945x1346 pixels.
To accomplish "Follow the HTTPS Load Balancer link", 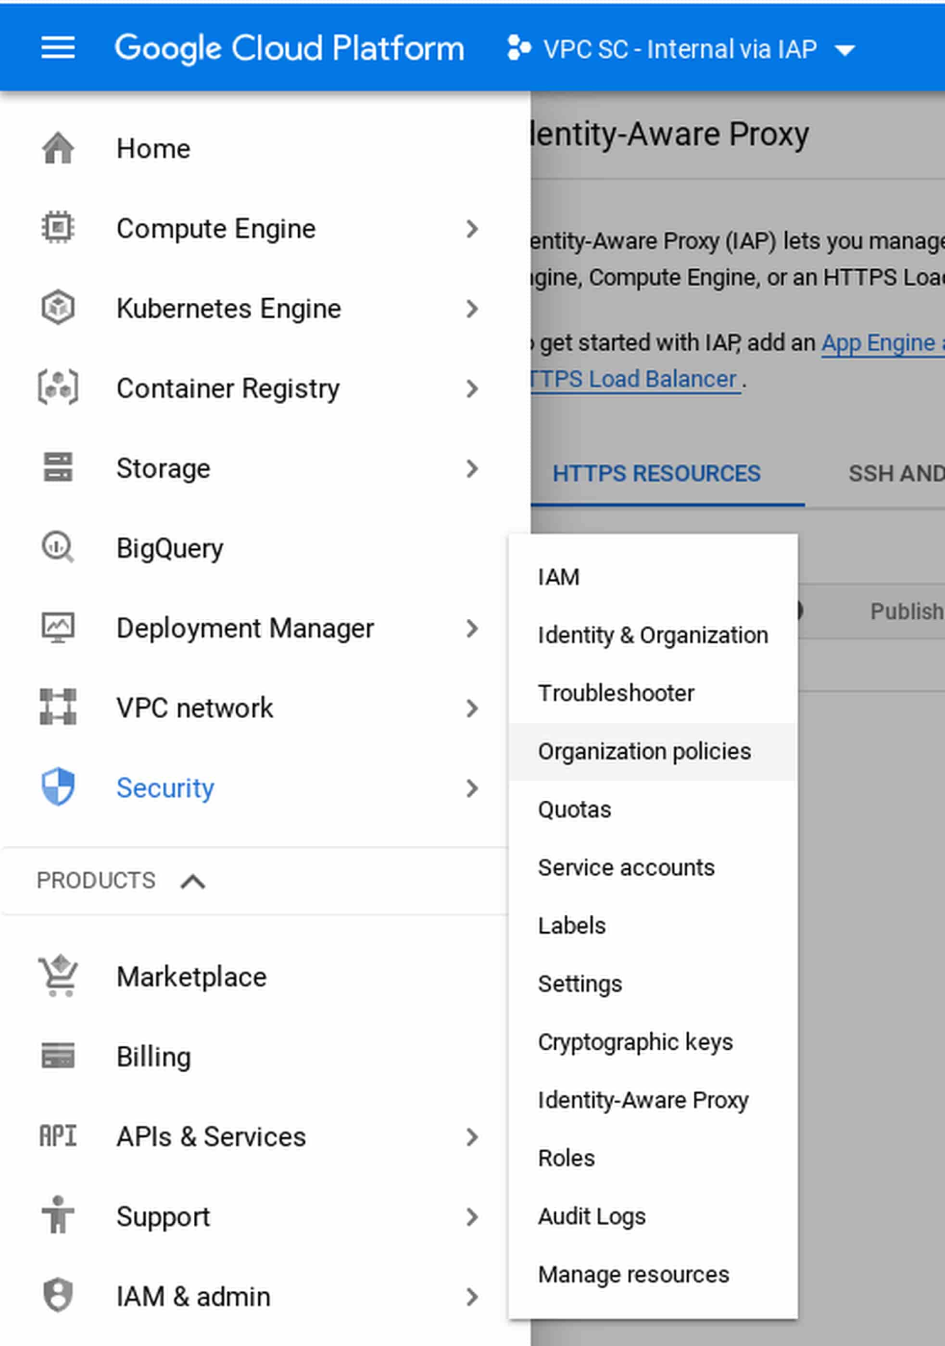I will (x=635, y=380).
